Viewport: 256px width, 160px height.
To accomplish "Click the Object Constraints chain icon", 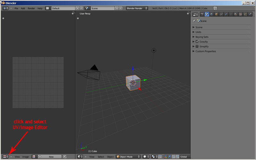I will pyautogui.click(x=221, y=14).
